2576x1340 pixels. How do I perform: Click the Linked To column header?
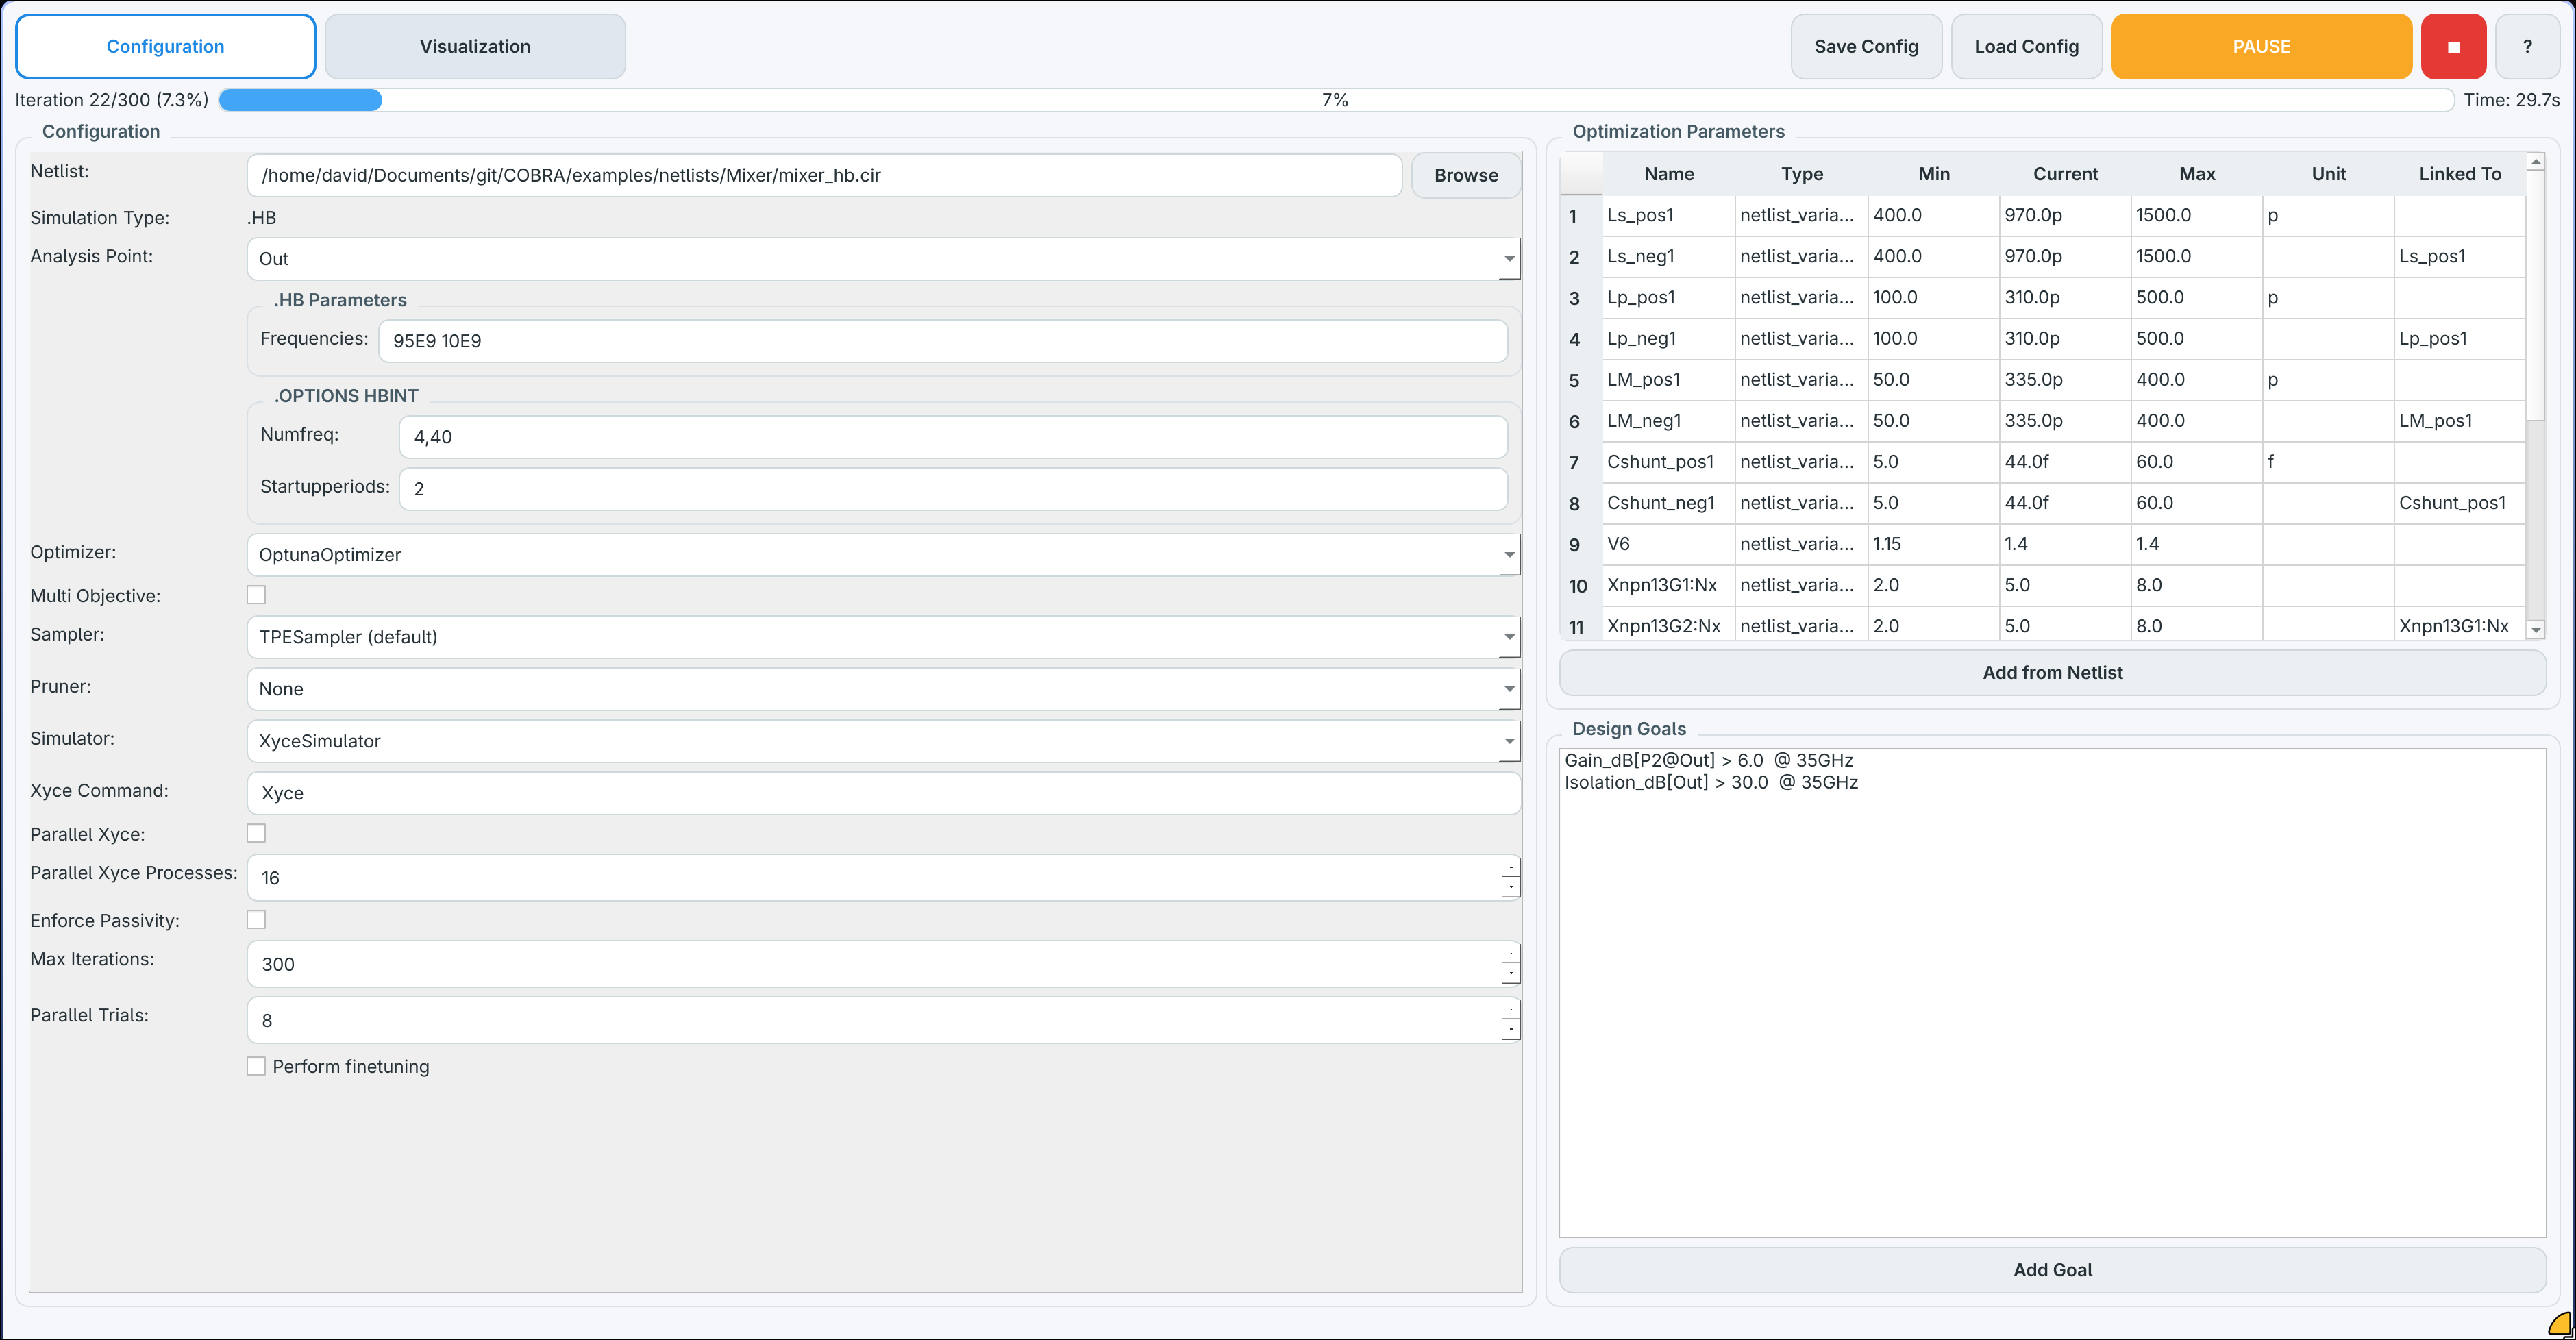[2459, 174]
